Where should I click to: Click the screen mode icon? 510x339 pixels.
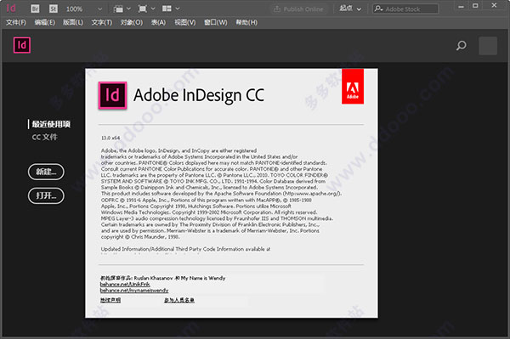pos(143,8)
